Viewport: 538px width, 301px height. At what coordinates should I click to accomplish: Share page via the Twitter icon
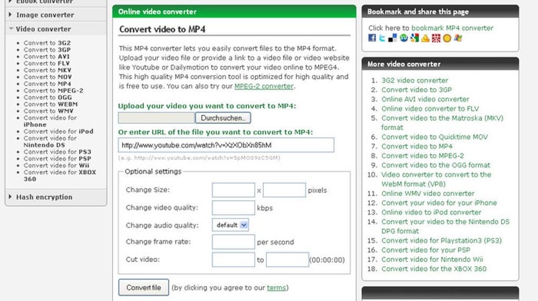(x=382, y=38)
